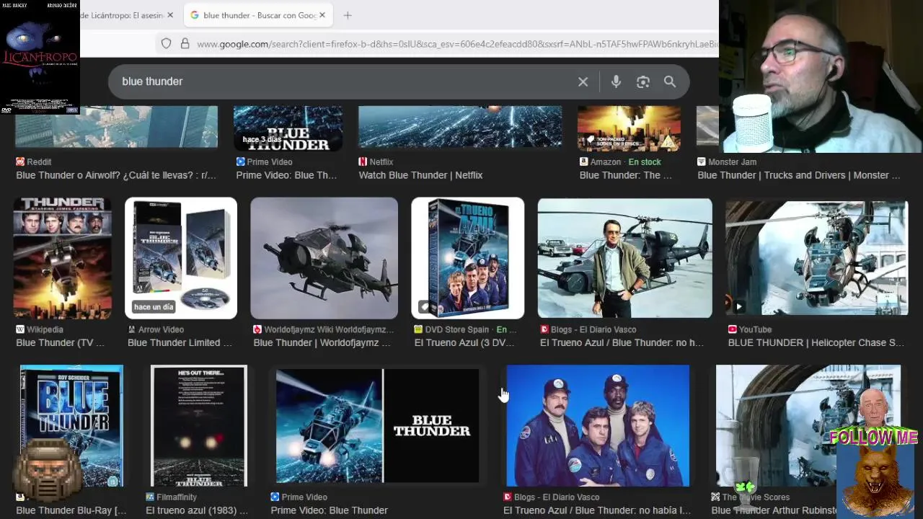The width and height of the screenshot is (923, 519).
Task: Open Arrow Video Blue Thunder Limited link
Action: tap(180, 342)
